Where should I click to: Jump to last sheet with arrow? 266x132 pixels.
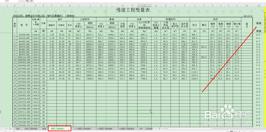[10, 129]
